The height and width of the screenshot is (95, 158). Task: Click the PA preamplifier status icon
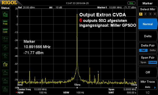5,56
